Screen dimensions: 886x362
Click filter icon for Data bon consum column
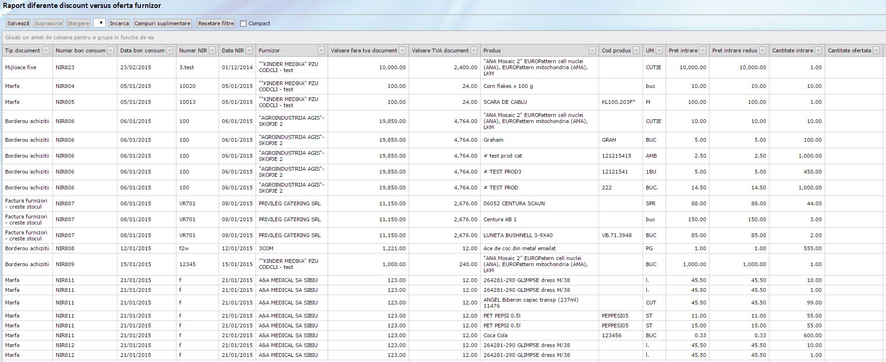click(x=169, y=51)
